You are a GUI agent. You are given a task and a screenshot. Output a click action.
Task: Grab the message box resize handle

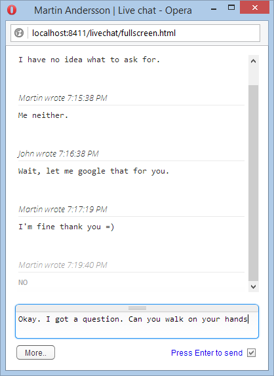(x=137, y=308)
